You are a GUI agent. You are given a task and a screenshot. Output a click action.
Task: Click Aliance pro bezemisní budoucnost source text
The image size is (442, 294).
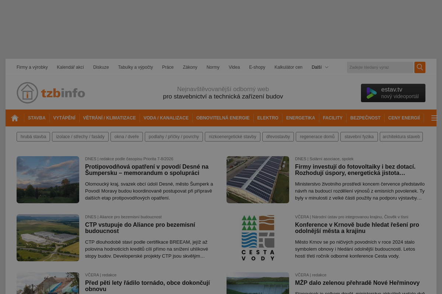(x=130, y=217)
